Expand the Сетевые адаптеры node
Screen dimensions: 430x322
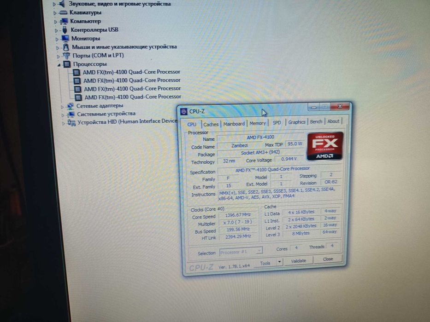(63, 107)
